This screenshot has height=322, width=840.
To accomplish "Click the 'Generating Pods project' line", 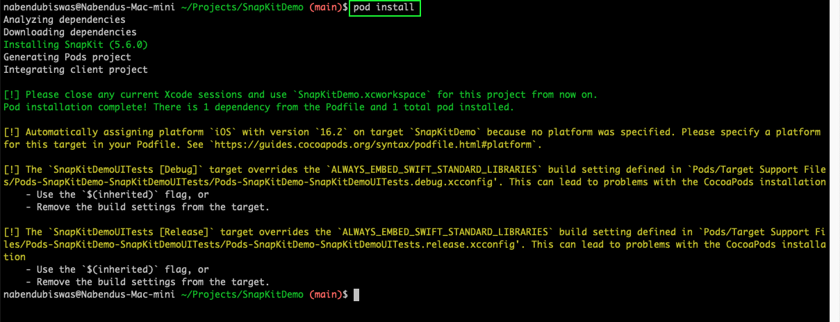I will pos(67,57).
